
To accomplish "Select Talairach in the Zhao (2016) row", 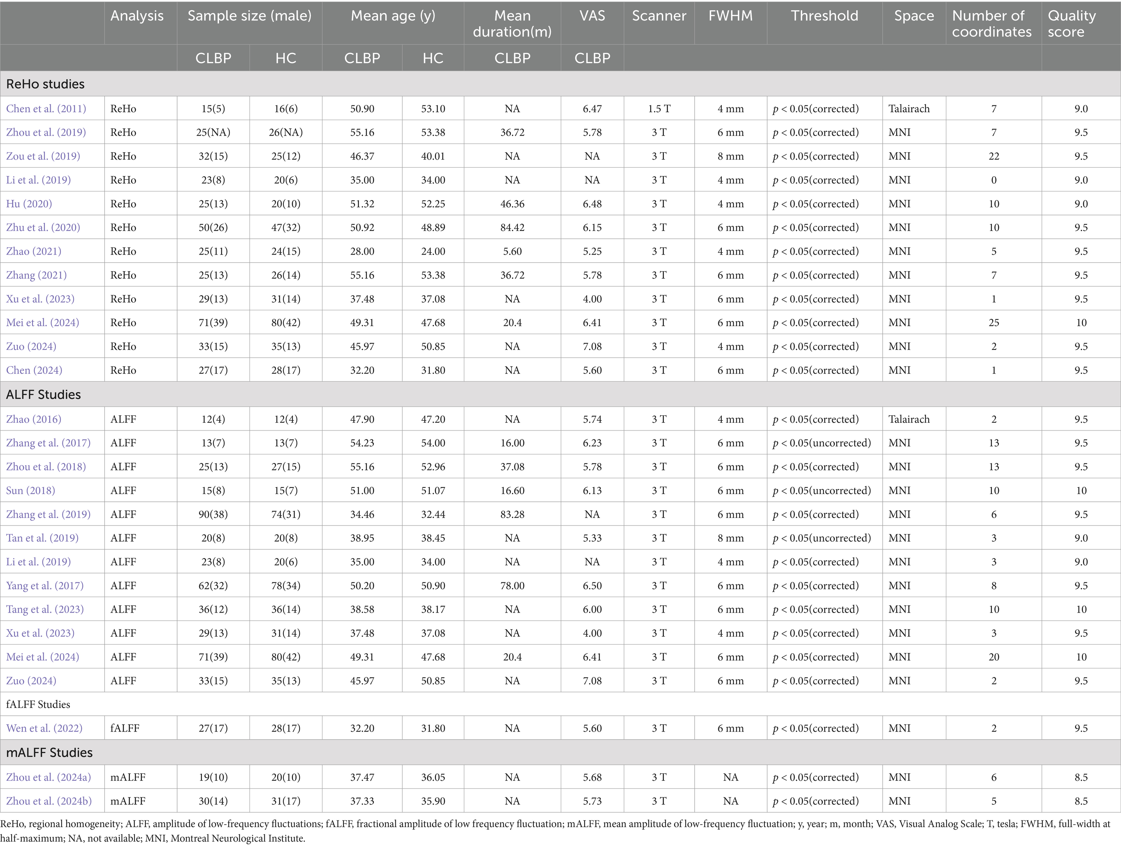I will pyautogui.click(x=909, y=419).
